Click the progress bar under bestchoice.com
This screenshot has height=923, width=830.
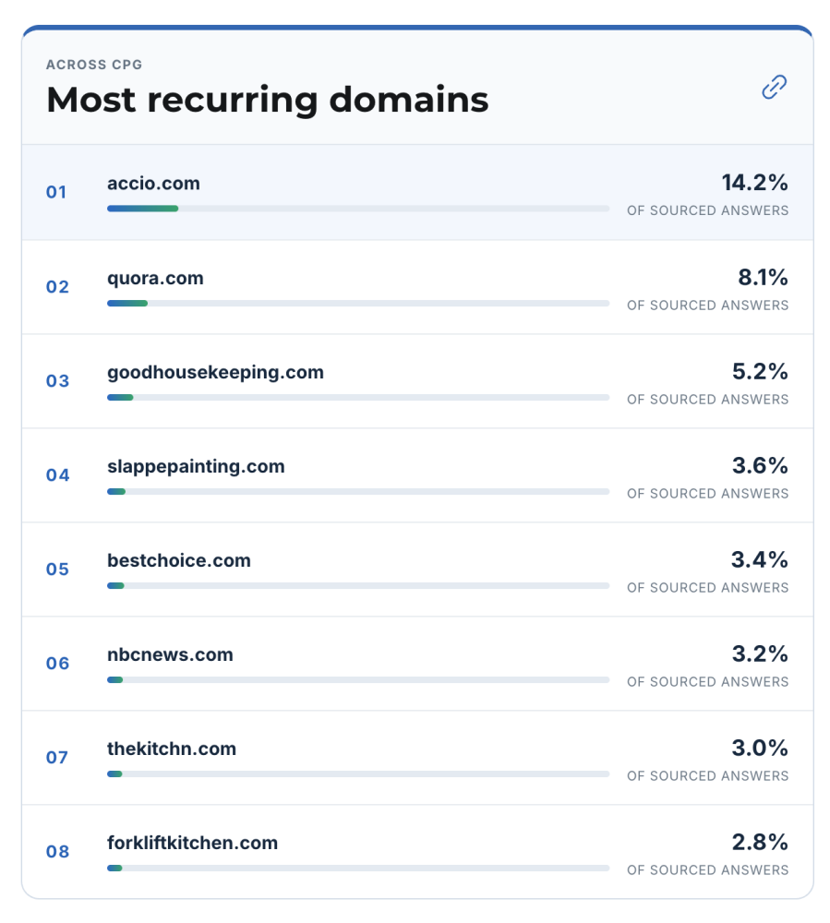tap(358, 586)
